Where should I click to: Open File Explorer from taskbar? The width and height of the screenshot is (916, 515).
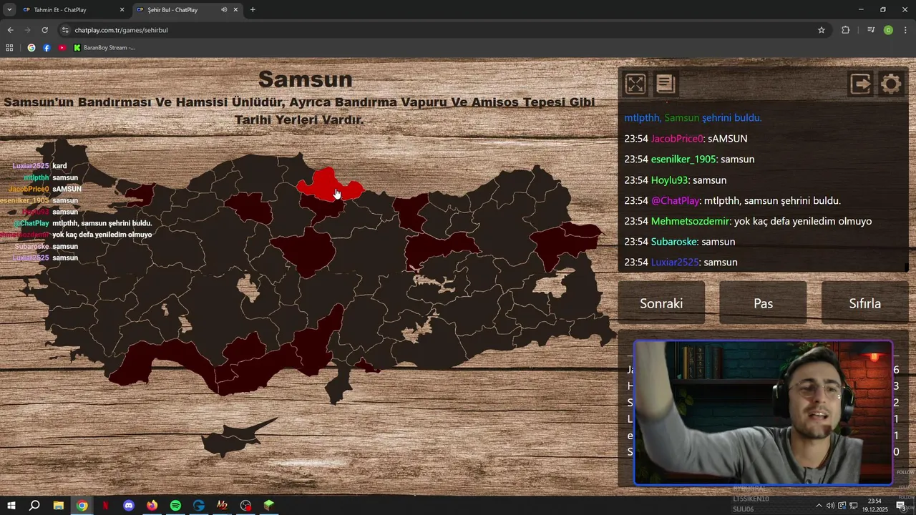pos(58,505)
